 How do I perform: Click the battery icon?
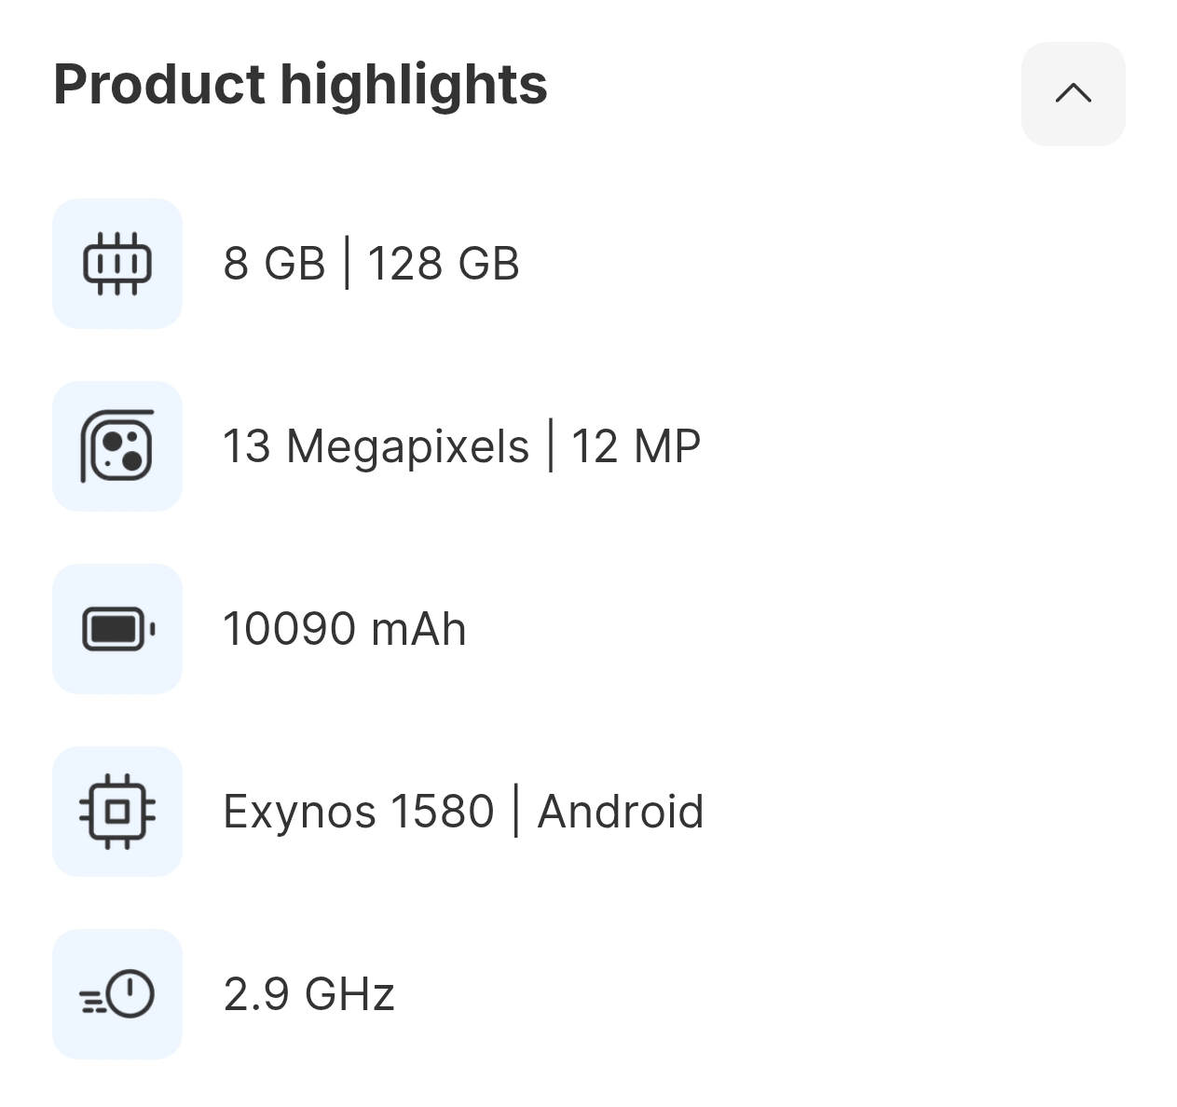(x=117, y=629)
